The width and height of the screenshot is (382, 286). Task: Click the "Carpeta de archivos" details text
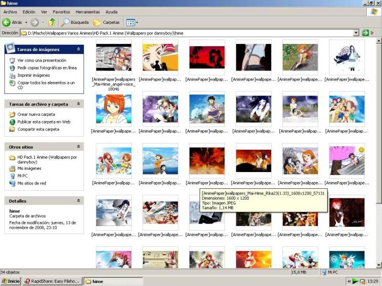pyautogui.click(x=28, y=216)
